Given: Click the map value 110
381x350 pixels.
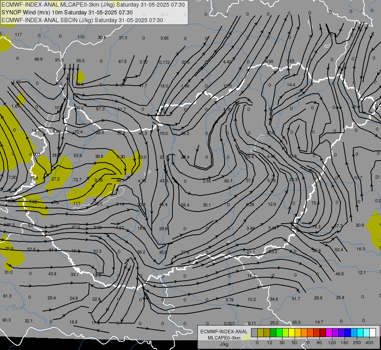Looking at the screenshot, I should pos(81,37).
